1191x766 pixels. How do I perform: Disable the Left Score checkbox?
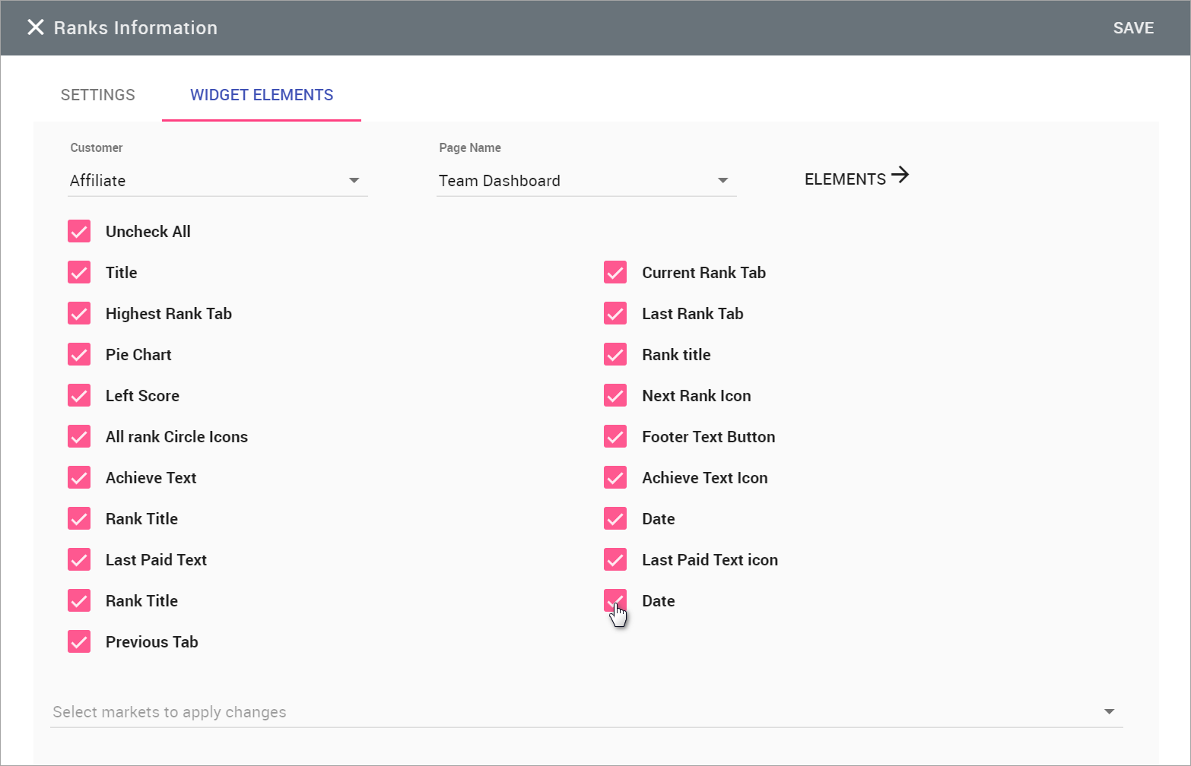click(x=79, y=396)
